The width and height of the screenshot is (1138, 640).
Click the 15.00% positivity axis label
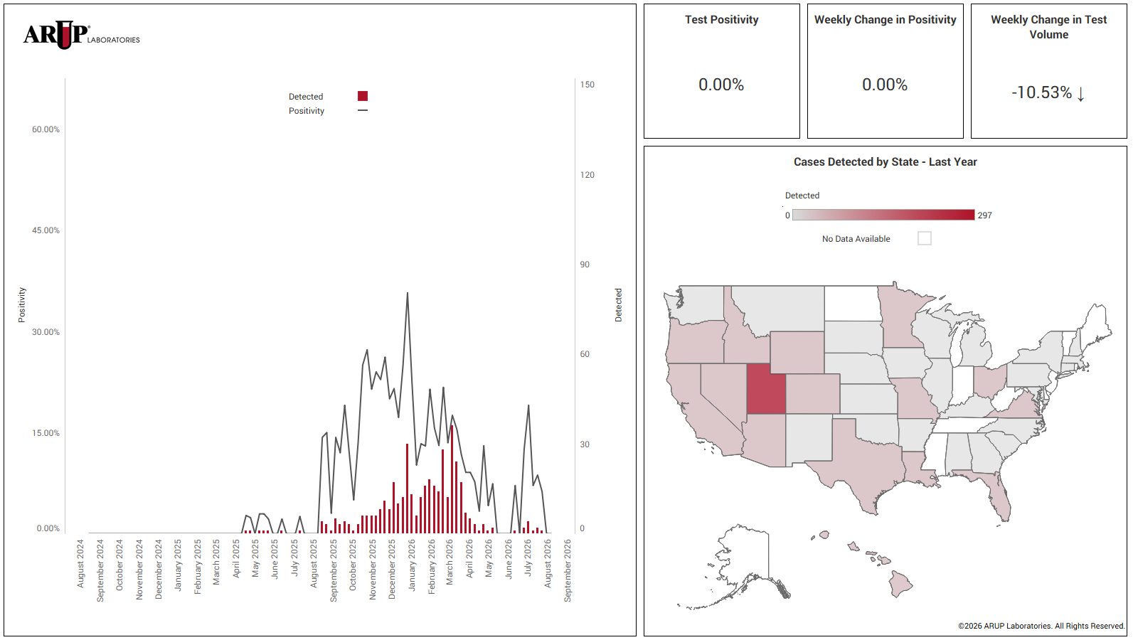click(46, 433)
